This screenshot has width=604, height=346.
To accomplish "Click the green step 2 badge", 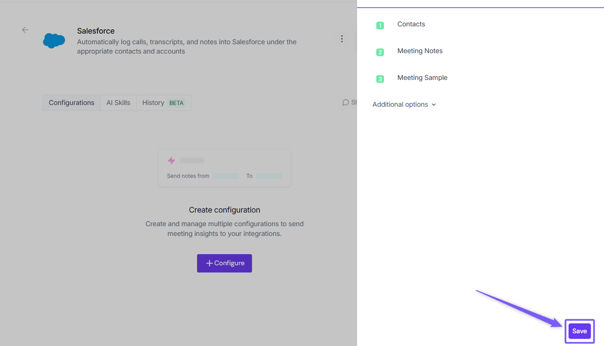I will tap(380, 52).
